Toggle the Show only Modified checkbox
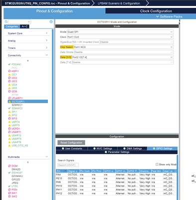 tap(157, 164)
